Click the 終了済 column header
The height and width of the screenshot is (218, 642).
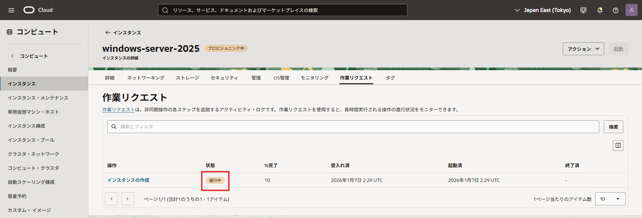tap(572, 166)
